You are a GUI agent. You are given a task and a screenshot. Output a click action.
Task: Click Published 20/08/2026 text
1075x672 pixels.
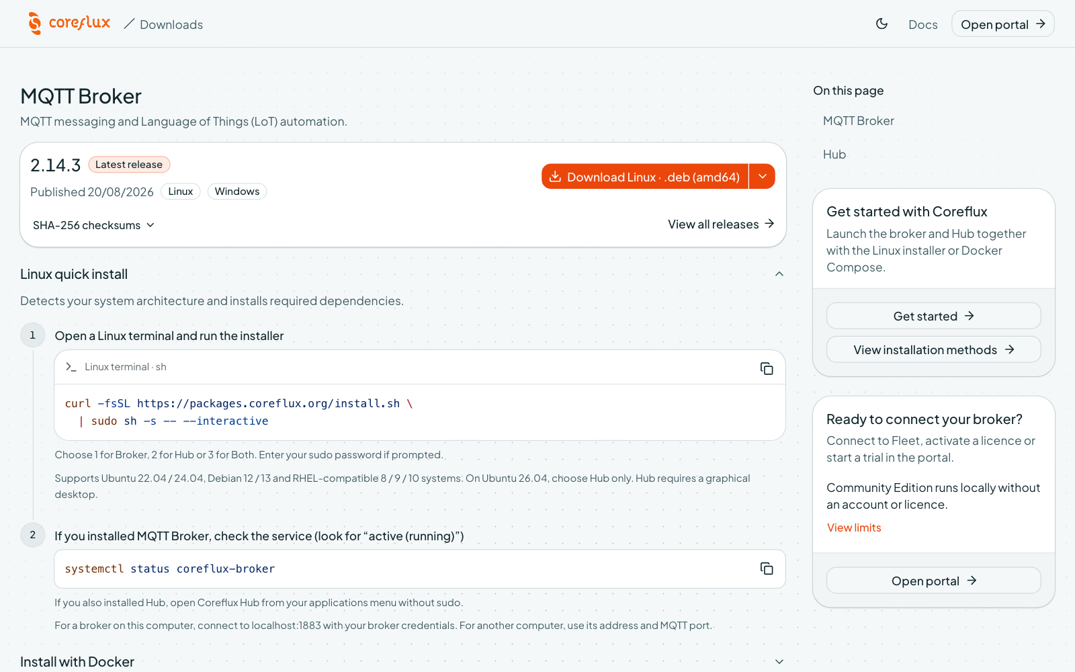92,192
